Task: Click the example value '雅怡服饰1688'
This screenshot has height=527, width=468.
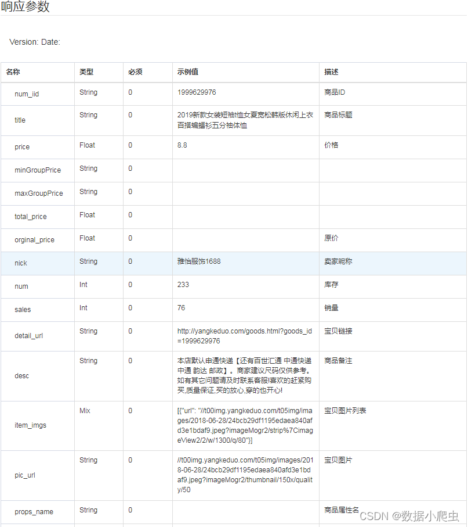Action: click(x=199, y=261)
